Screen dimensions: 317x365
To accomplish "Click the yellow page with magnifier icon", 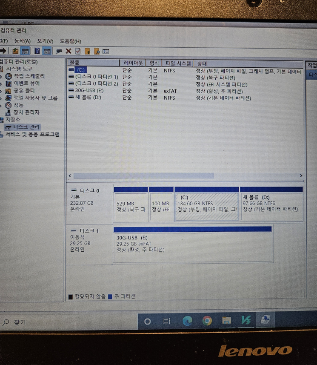I will click(x=97, y=52).
